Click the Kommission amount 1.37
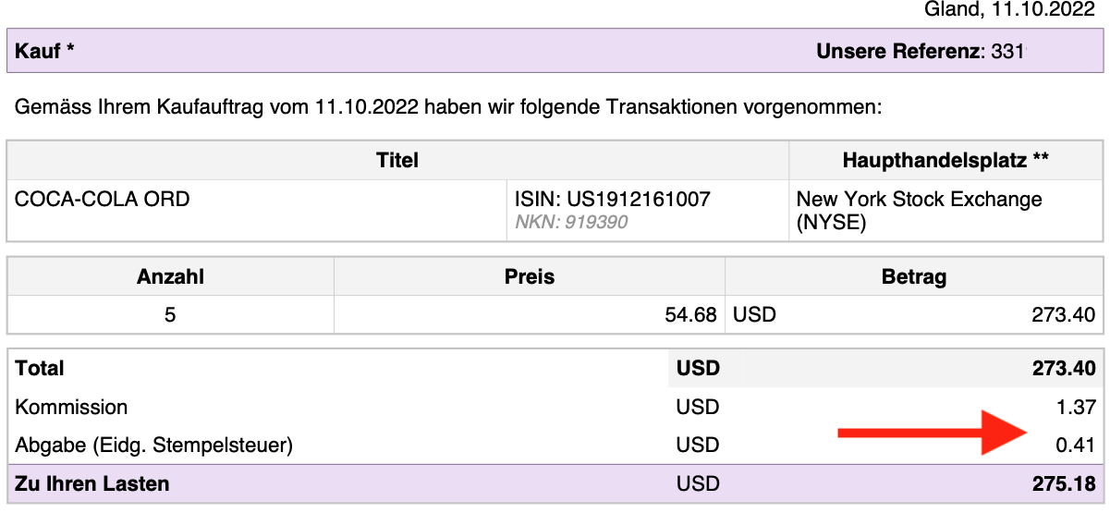Viewport: 1110px width, 513px height. pos(1076,407)
